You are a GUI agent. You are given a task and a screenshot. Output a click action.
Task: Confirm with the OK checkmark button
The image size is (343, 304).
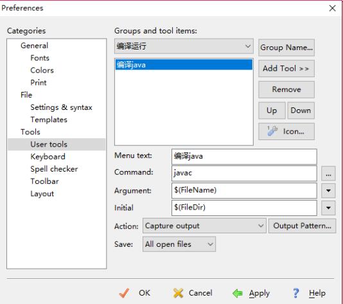(134, 293)
